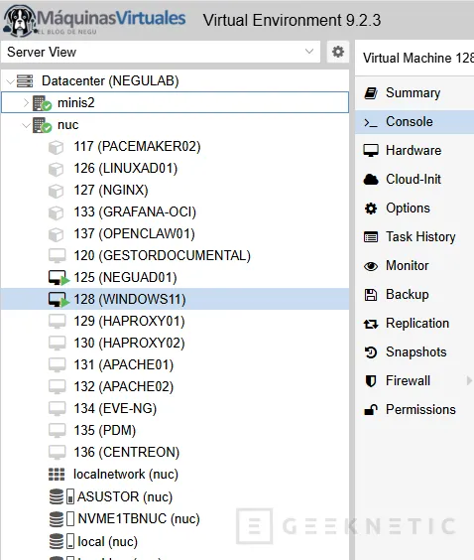Select container 117 (PACEMAKER02)

tap(137, 147)
